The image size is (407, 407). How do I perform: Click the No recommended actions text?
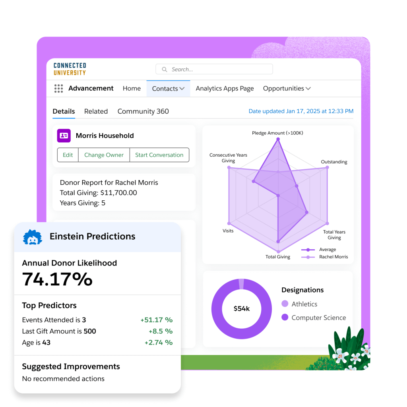pos(63,379)
